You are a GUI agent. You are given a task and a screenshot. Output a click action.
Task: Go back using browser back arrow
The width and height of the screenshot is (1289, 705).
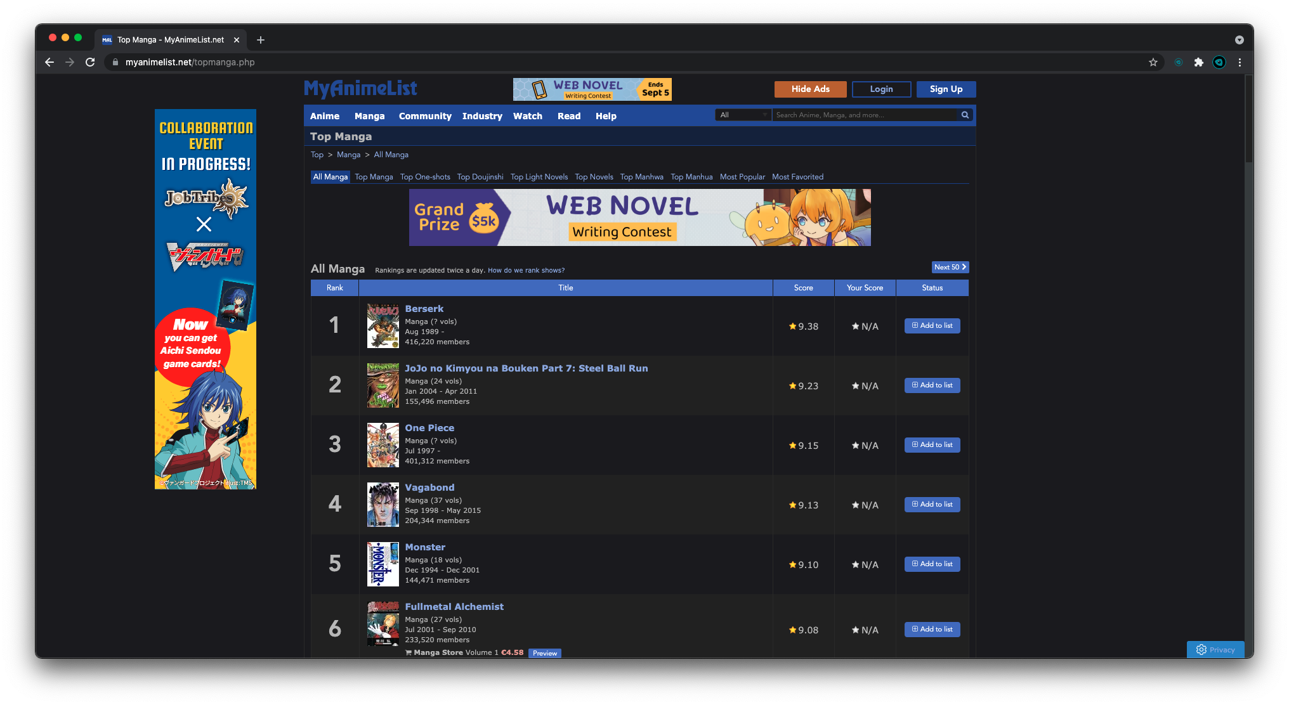49,62
